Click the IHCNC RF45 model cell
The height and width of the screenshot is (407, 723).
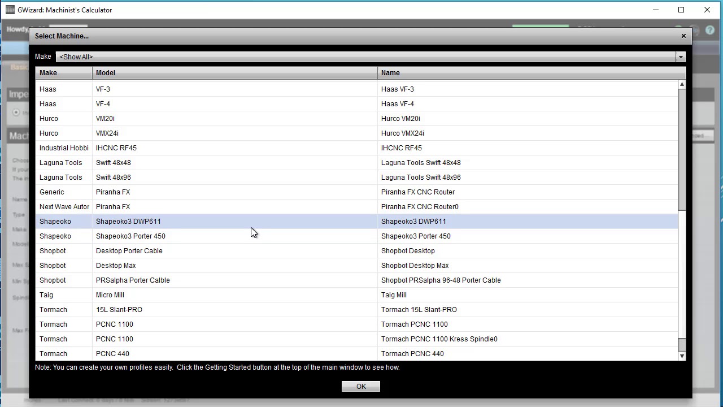click(x=235, y=148)
